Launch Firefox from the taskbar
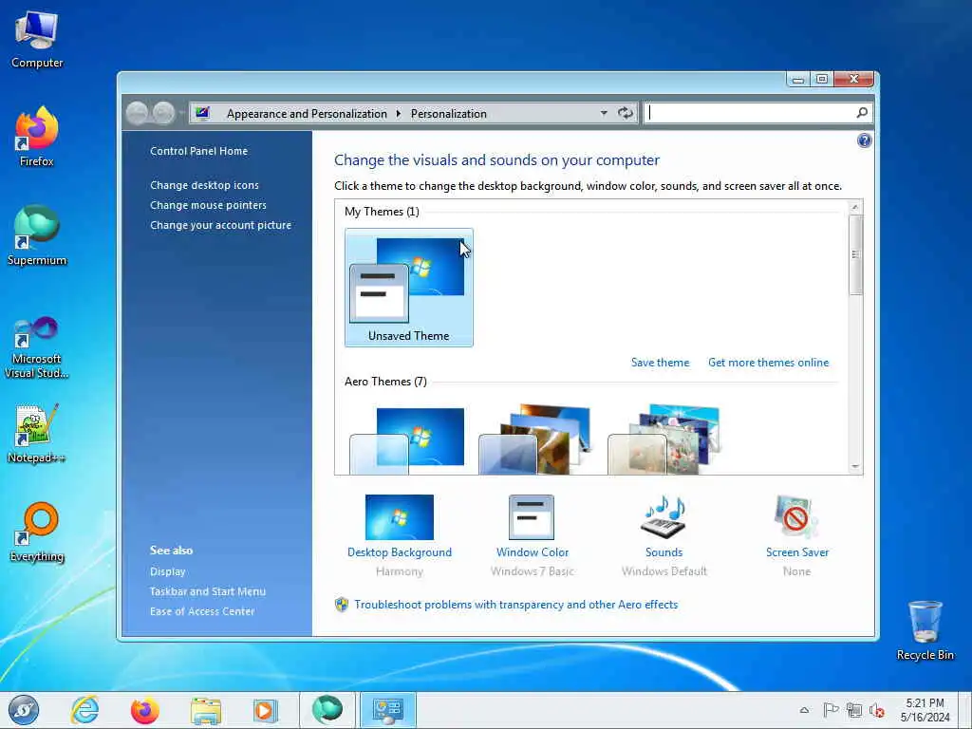 (145, 710)
